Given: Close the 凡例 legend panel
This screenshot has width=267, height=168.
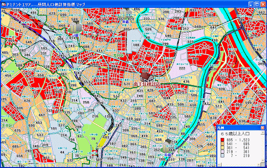Looking at the screenshot, I should tap(262, 127).
